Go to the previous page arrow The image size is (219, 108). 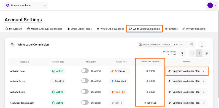click(192, 53)
